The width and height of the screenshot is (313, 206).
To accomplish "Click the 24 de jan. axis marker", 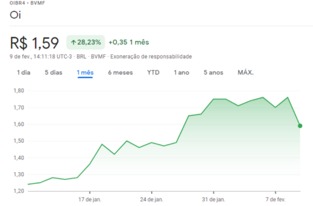I will (152, 199).
